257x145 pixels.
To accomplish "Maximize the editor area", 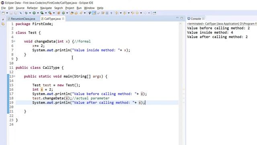I will point(182,18).
